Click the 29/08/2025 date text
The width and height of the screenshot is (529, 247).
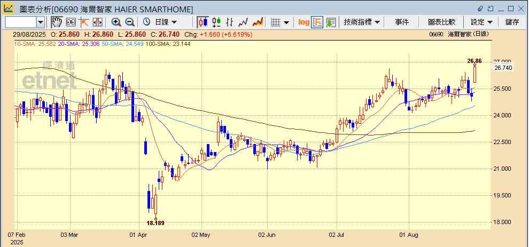[x=29, y=34]
